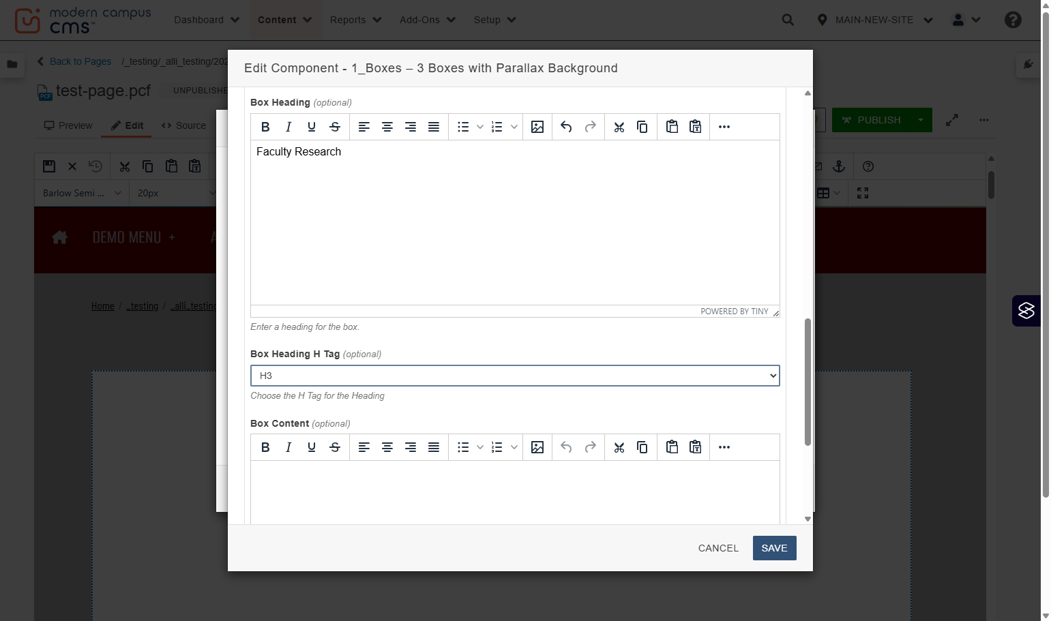
Task: Click the Home breadcrumb link
Action: pyautogui.click(x=103, y=306)
